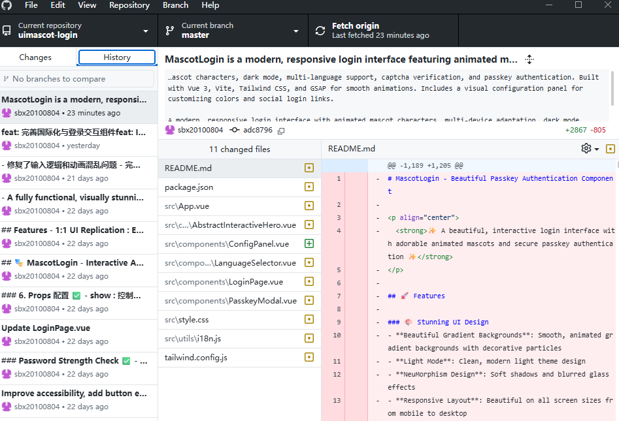Select commit 'MascotLogin is a modern, responsi...'

[79, 107]
